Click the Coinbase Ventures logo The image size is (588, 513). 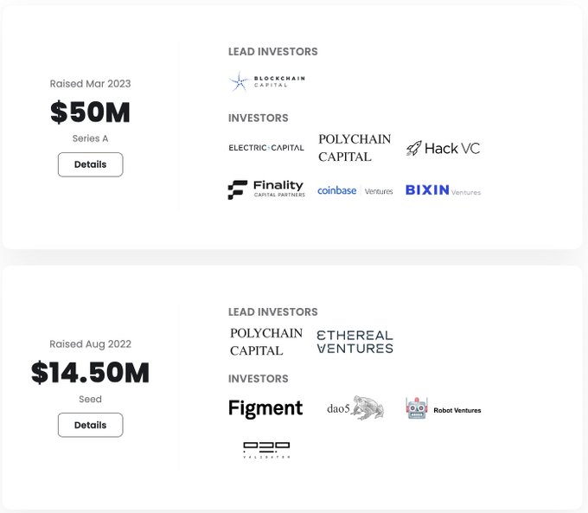coord(355,190)
